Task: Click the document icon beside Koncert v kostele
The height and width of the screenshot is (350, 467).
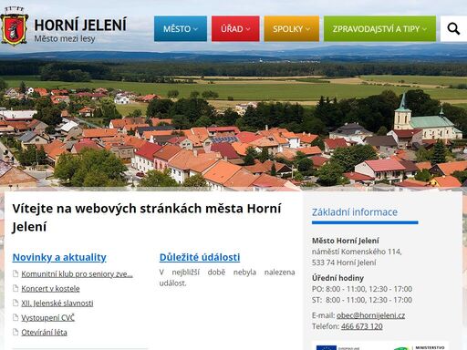Action: pos(16,288)
